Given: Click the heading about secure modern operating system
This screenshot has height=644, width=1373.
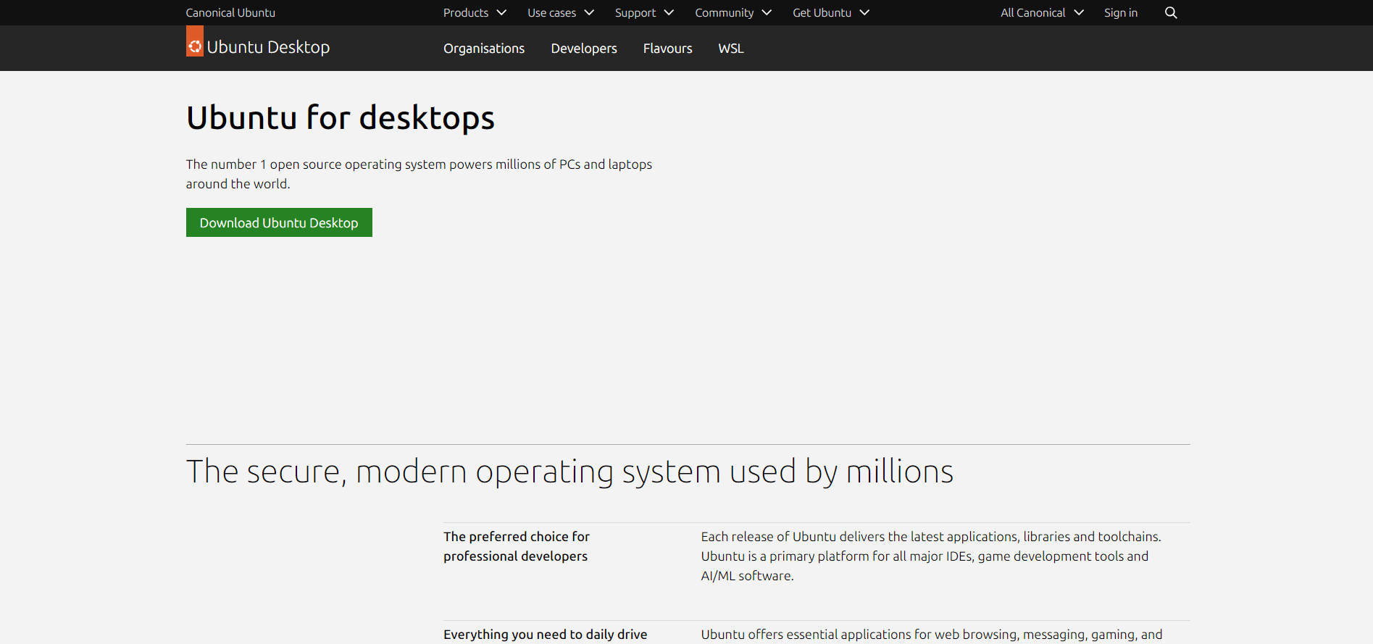Looking at the screenshot, I should (x=569, y=472).
